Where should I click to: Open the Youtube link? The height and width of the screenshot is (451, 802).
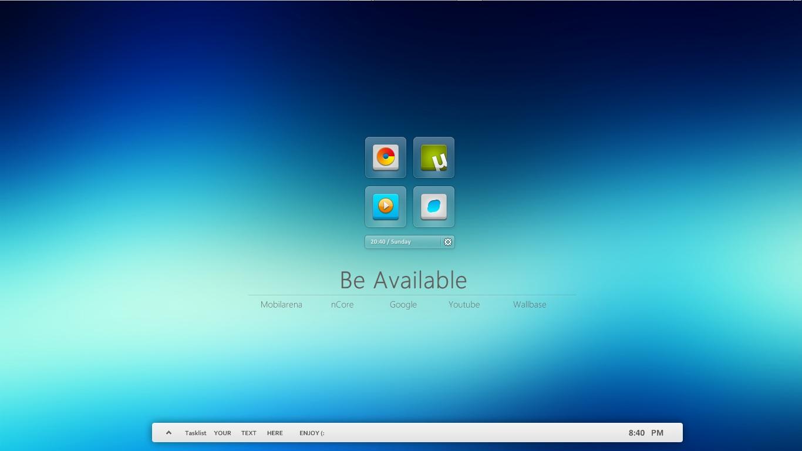(464, 304)
